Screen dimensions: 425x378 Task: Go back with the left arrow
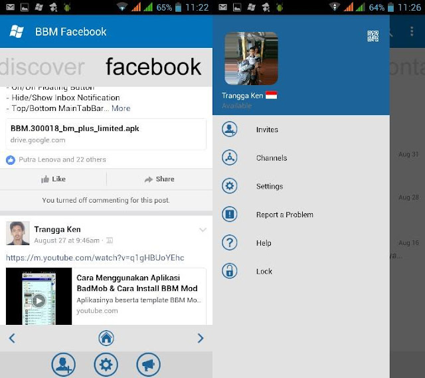[12, 338]
